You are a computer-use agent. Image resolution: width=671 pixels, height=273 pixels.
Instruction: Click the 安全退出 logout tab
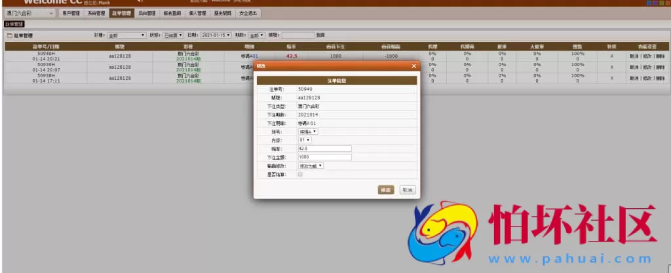248,13
